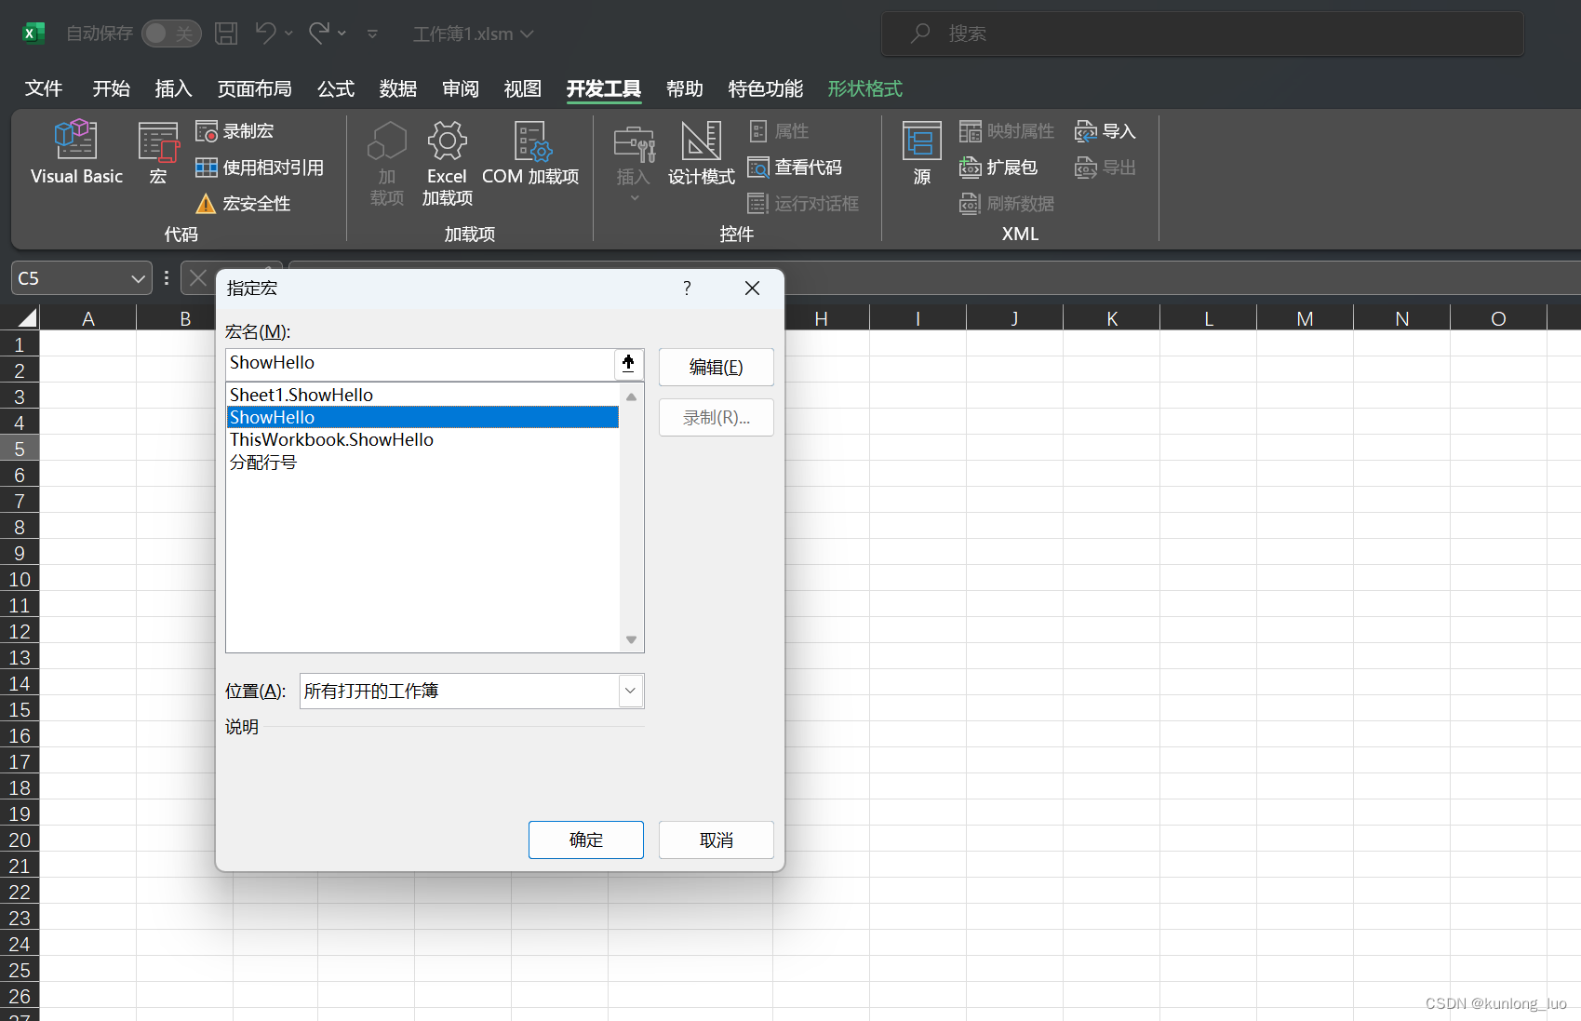Open formula bar options three-dot handle
Screen dimensions: 1581x1021
pos(167,277)
